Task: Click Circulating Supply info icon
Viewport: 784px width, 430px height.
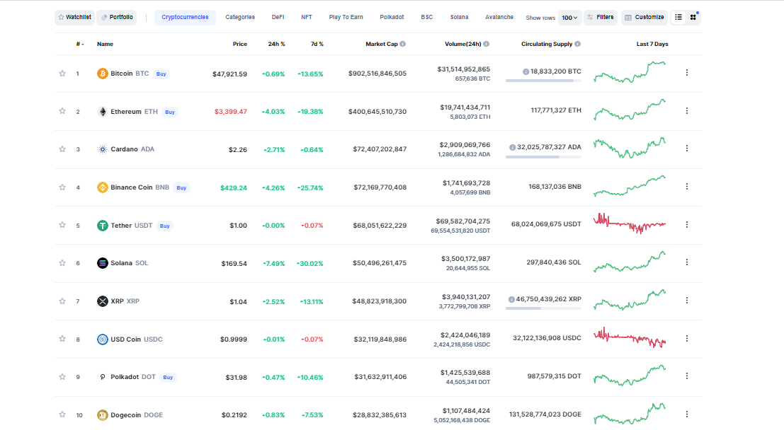Action: pos(578,44)
